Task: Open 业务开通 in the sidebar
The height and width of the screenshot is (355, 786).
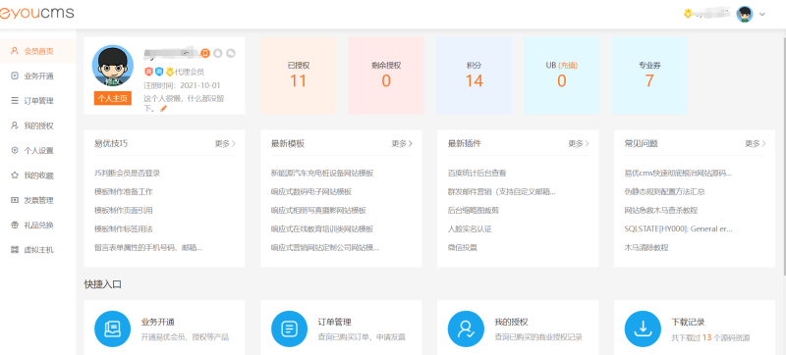Action: click(x=38, y=76)
